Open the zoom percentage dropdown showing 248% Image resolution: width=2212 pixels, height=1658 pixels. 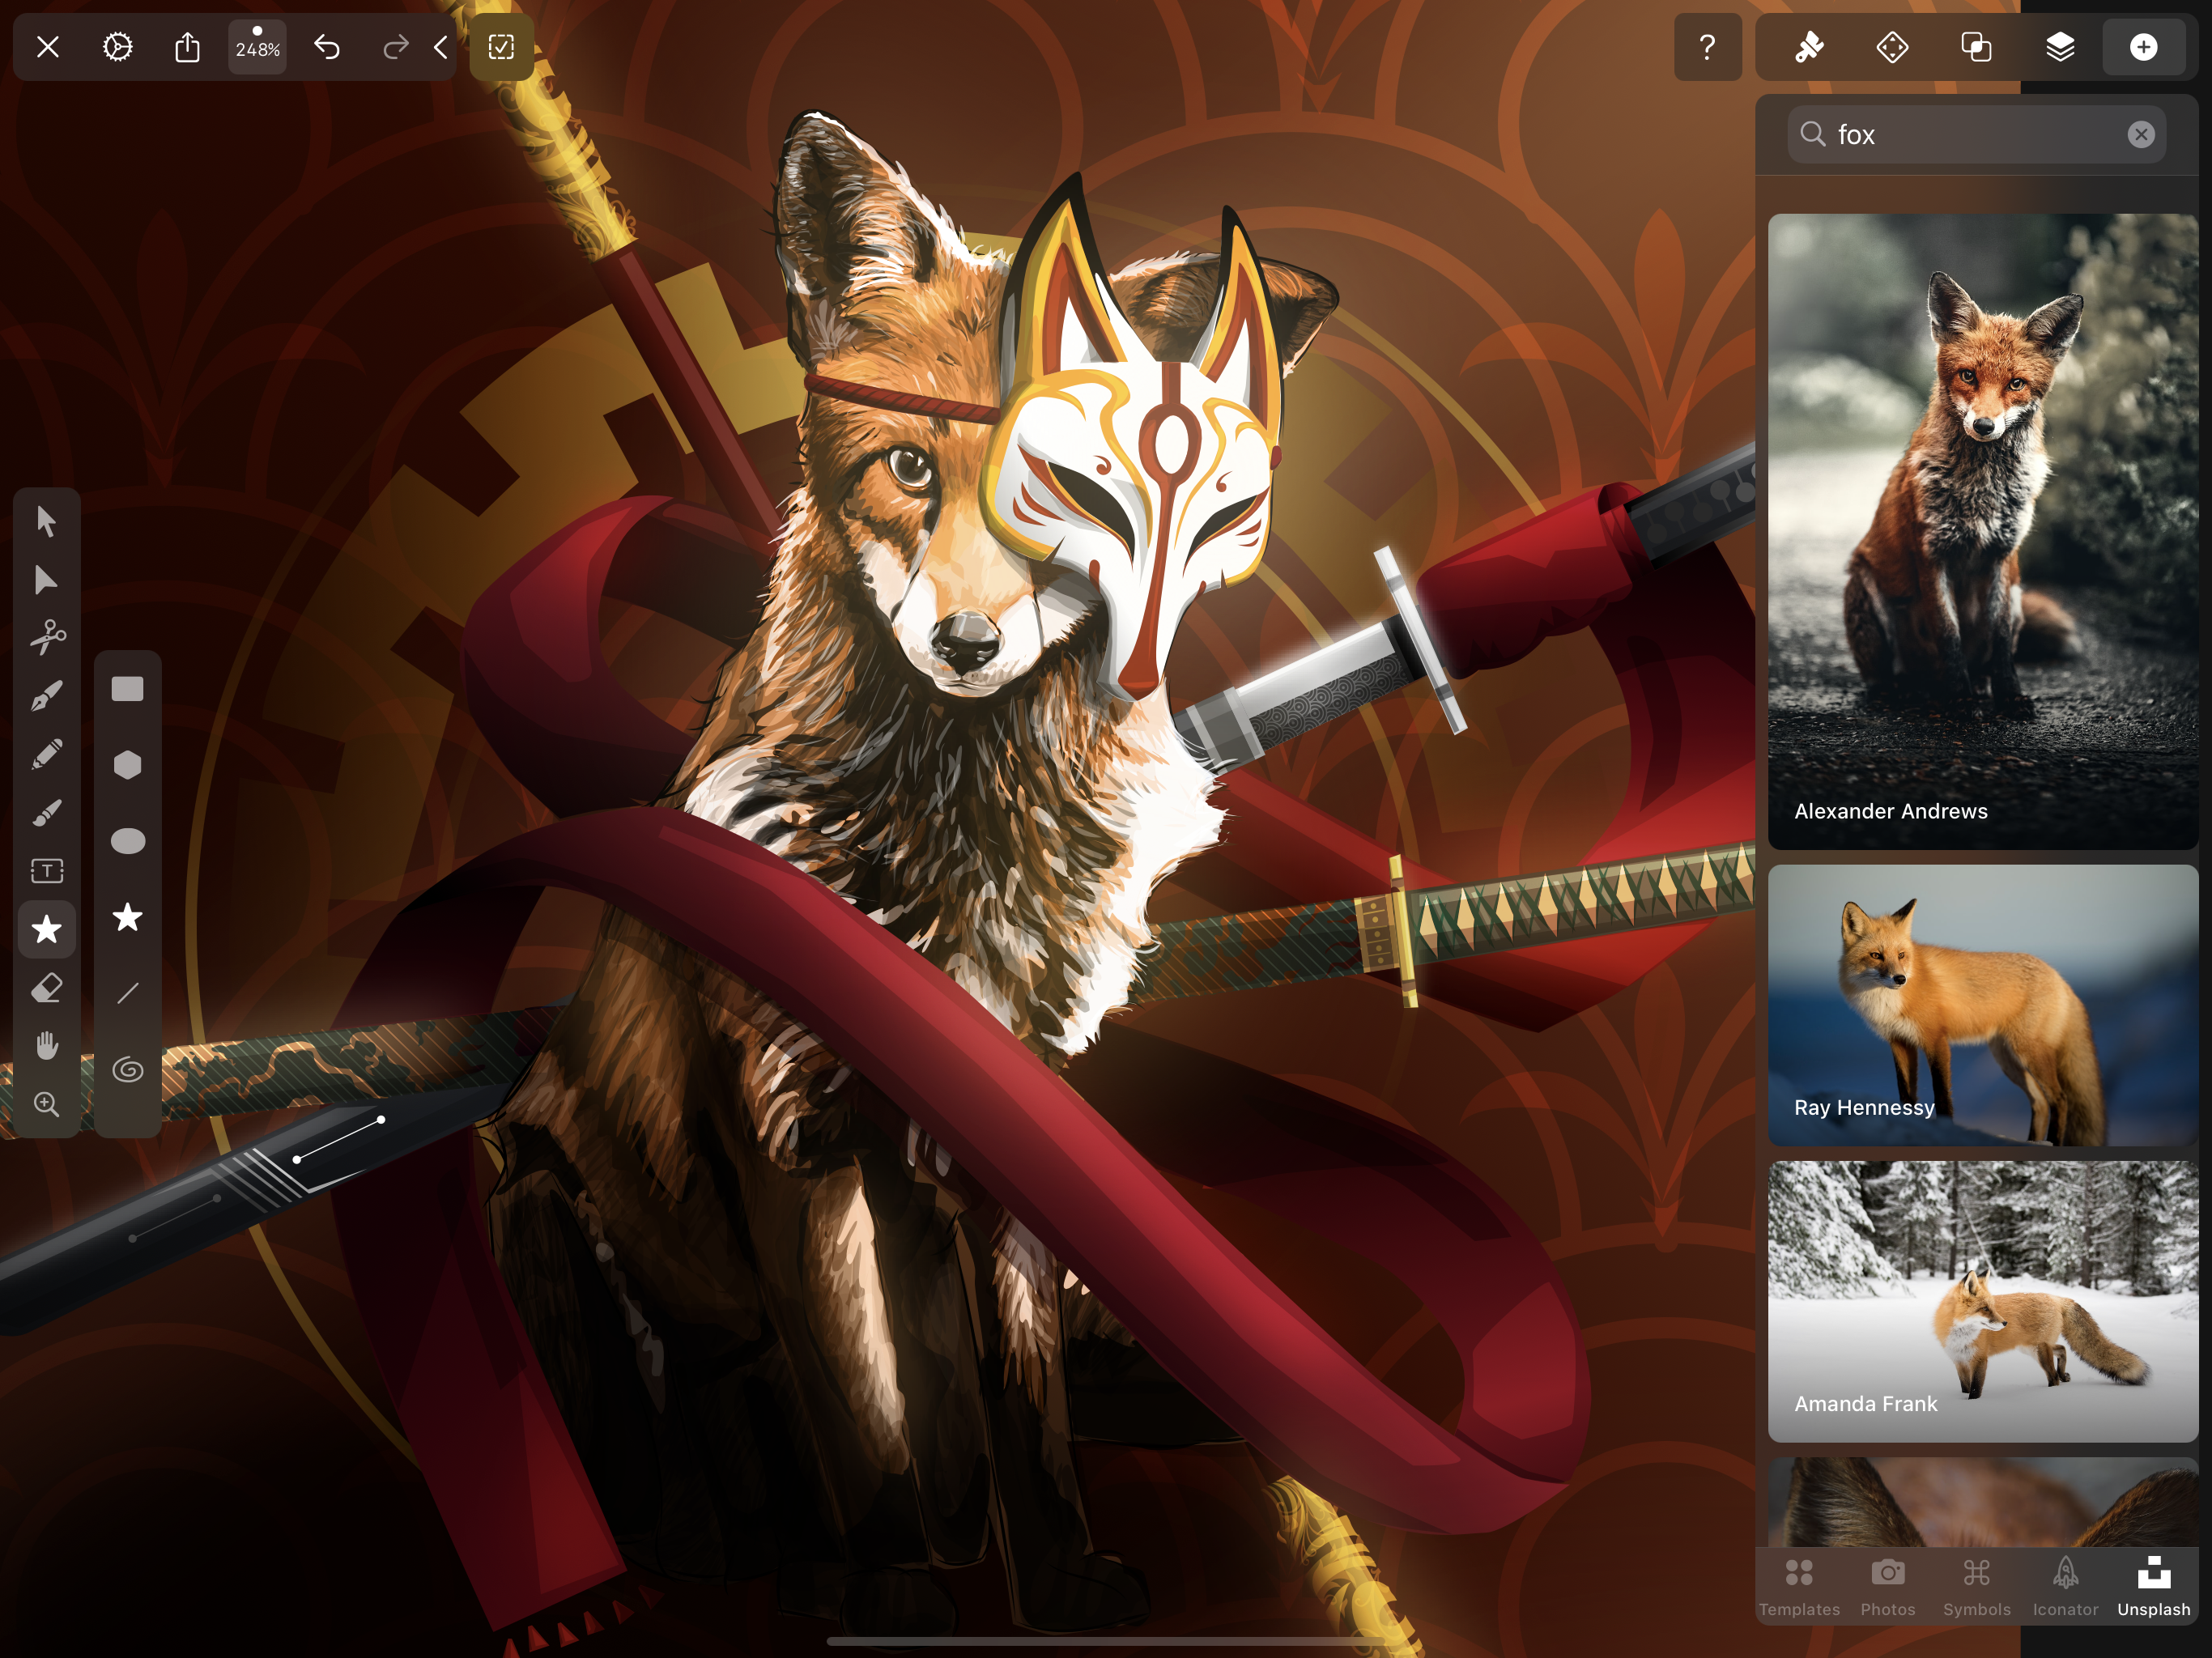click(257, 46)
